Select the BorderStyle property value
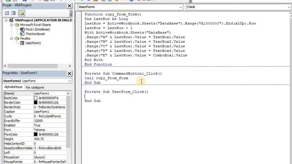 [50, 107]
